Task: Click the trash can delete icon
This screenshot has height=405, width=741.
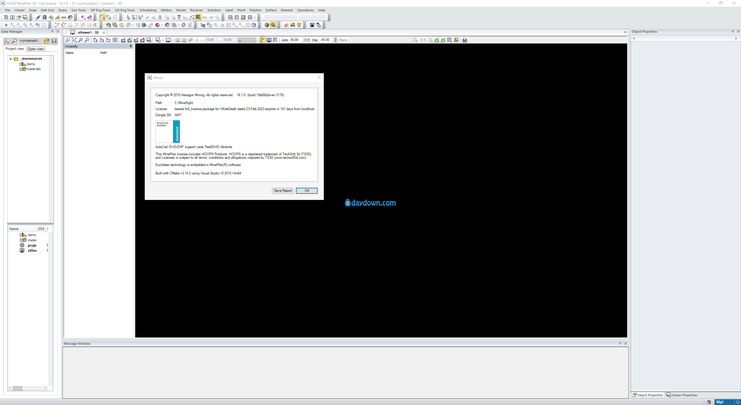Action: pyautogui.click(x=160, y=17)
